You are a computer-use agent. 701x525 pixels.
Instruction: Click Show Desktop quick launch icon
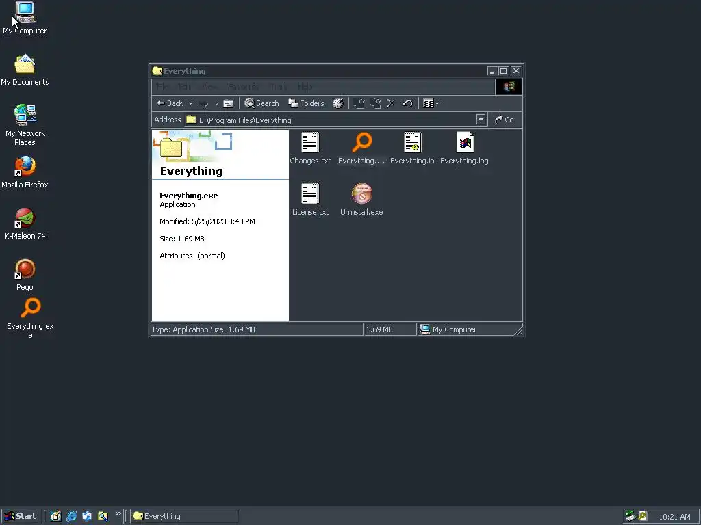pyautogui.click(x=55, y=516)
